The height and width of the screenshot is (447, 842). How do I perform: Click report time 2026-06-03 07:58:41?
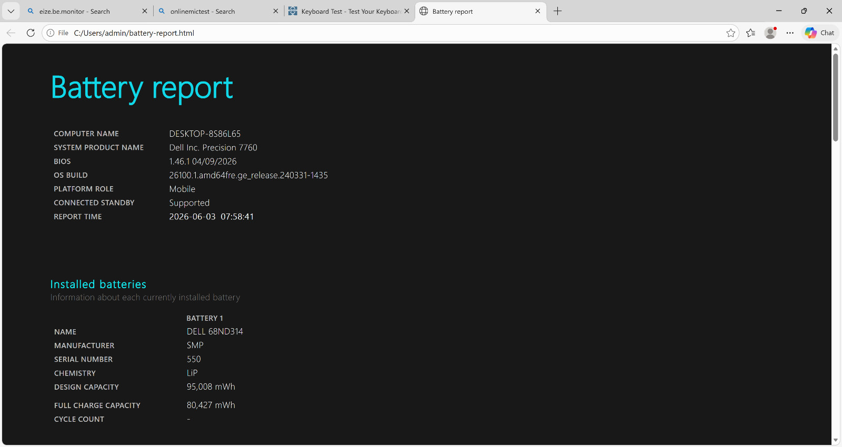point(212,217)
